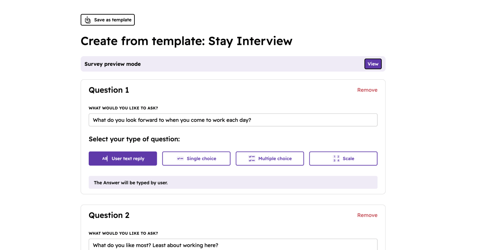Viewport: 484px width, 250px height.
Task: Select User text reply question type
Action: [x=123, y=158]
